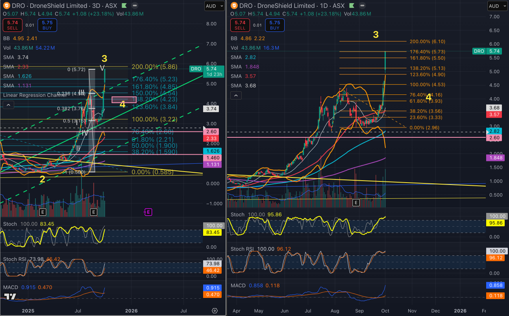Open the AUD currency dropdown on left chart
This screenshot has height=316, width=509.
click(214, 6)
